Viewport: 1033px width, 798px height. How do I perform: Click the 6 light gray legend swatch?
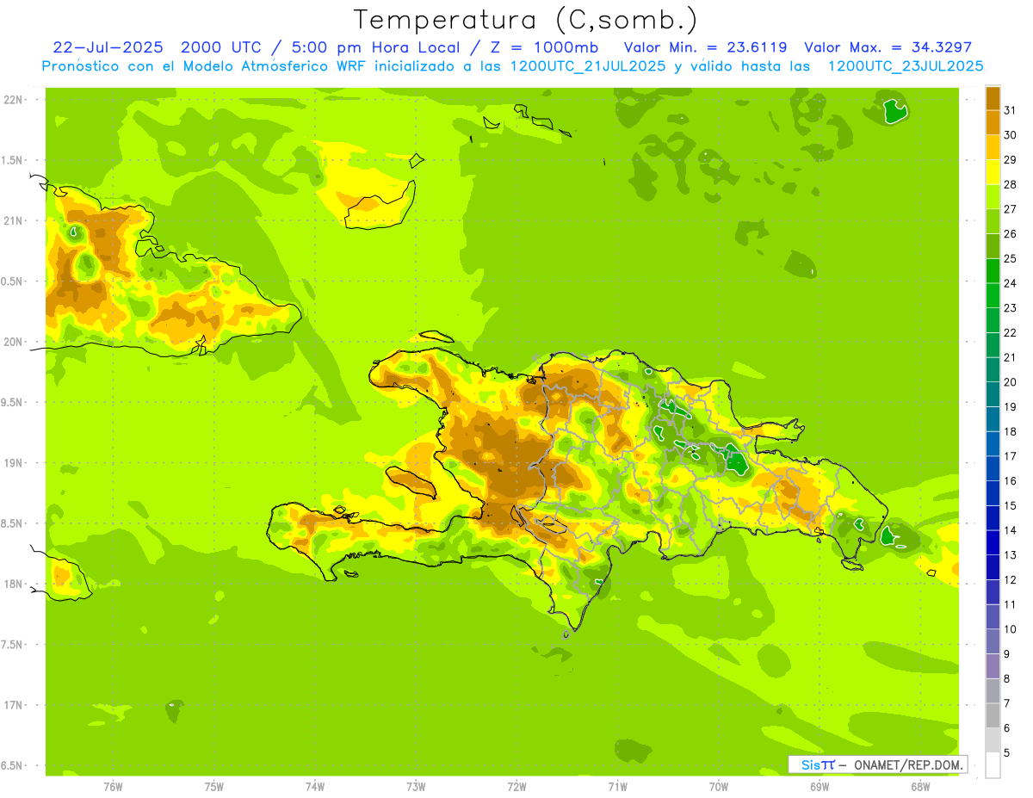[x=993, y=716]
